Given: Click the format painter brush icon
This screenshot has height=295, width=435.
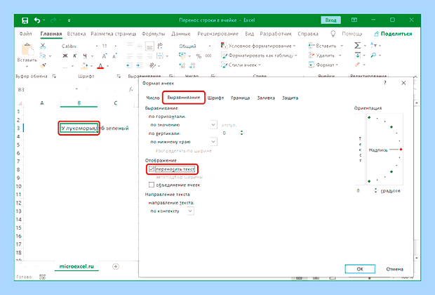Looking at the screenshot, I should click(x=43, y=66).
